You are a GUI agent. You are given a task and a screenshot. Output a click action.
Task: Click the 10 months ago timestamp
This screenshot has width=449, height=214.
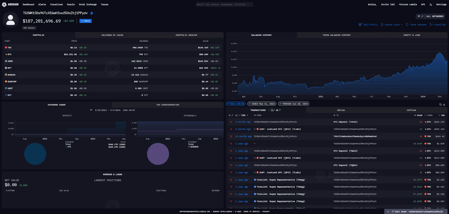click(243, 137)
